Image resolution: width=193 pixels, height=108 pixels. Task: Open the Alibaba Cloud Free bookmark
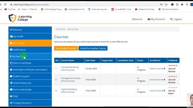coord(145,9)
